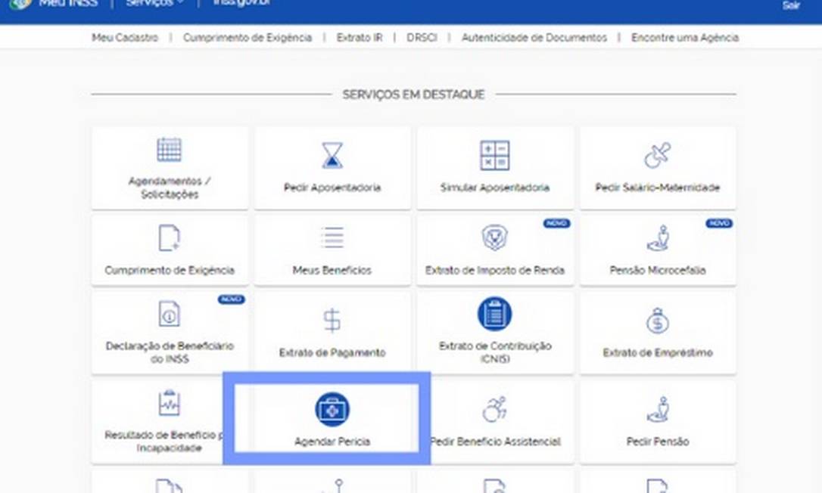Click the Autenticidade de Documentos link
Viewport: 822px width, 493px height.
[534, 38]
